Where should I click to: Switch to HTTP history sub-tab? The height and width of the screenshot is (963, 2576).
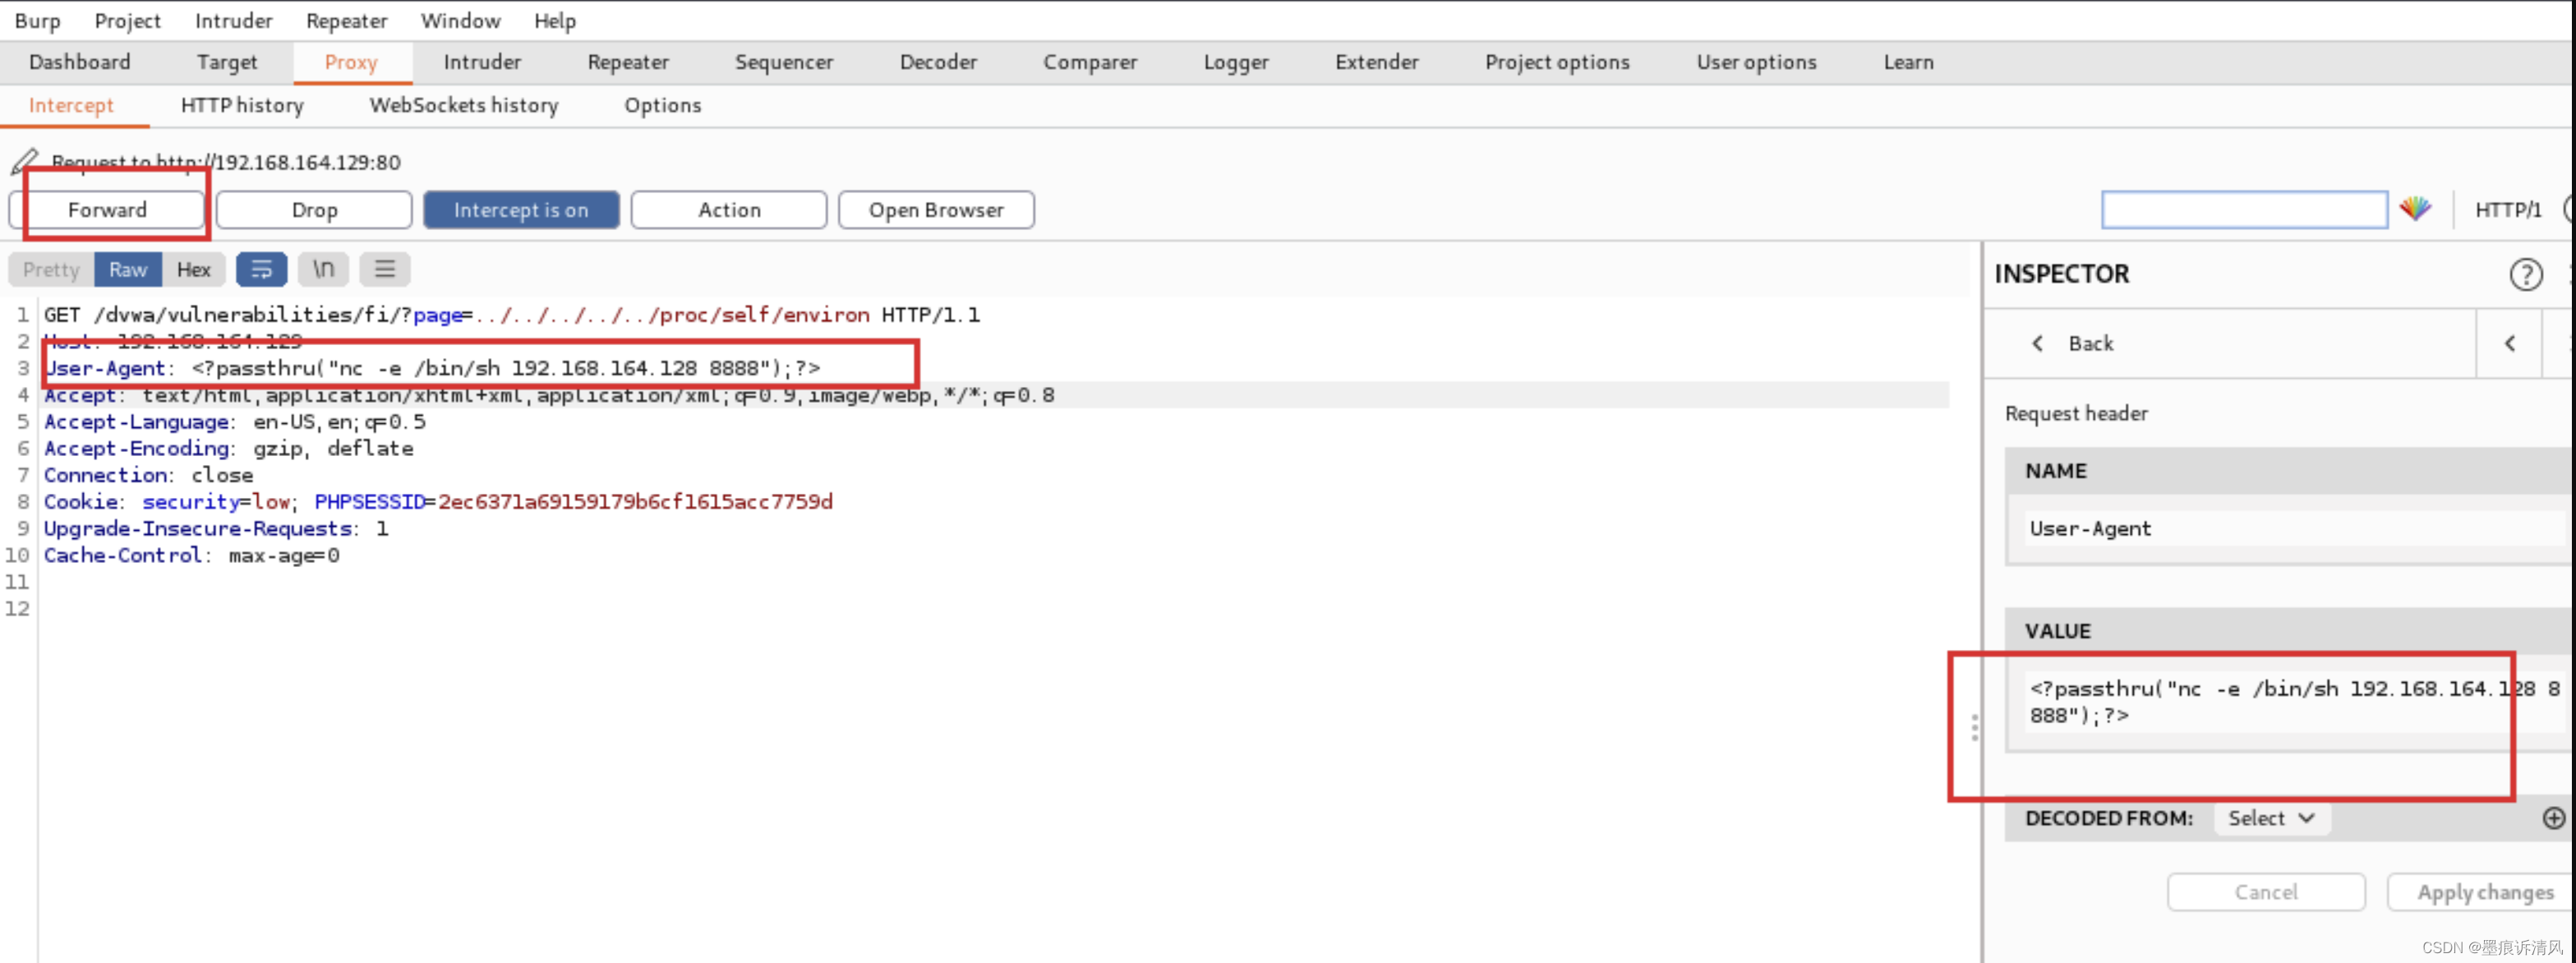[242, 105]
